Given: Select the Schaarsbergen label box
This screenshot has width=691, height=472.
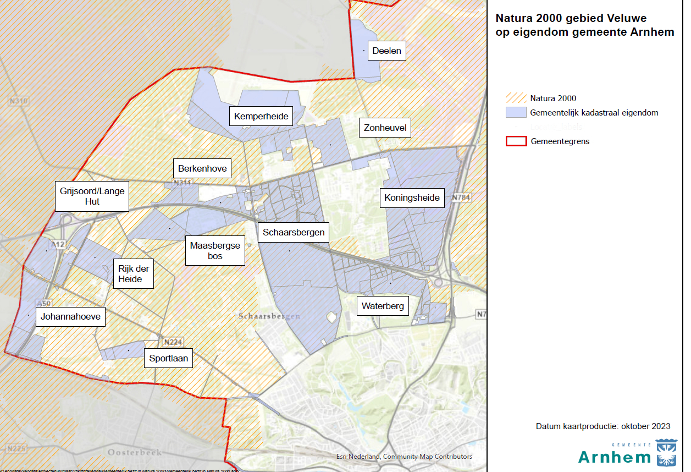Looking at the screenshot, I should [293, 232].
